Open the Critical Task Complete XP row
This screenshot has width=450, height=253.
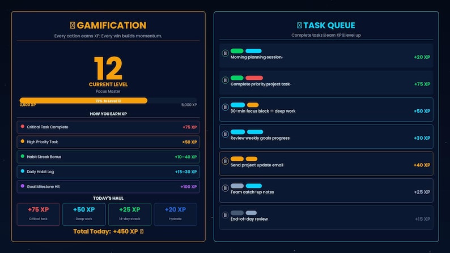pos(108,127)
